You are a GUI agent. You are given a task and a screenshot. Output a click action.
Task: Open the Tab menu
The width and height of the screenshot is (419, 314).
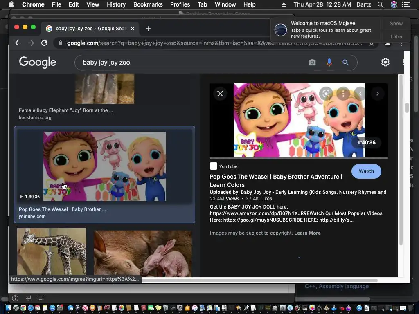202,4
